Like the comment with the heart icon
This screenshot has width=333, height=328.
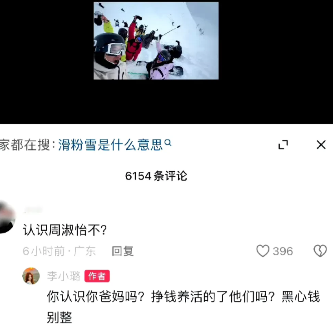[263, 251]
